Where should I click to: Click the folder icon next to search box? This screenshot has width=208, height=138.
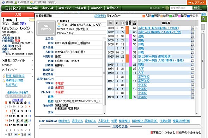tap(167, 8)
